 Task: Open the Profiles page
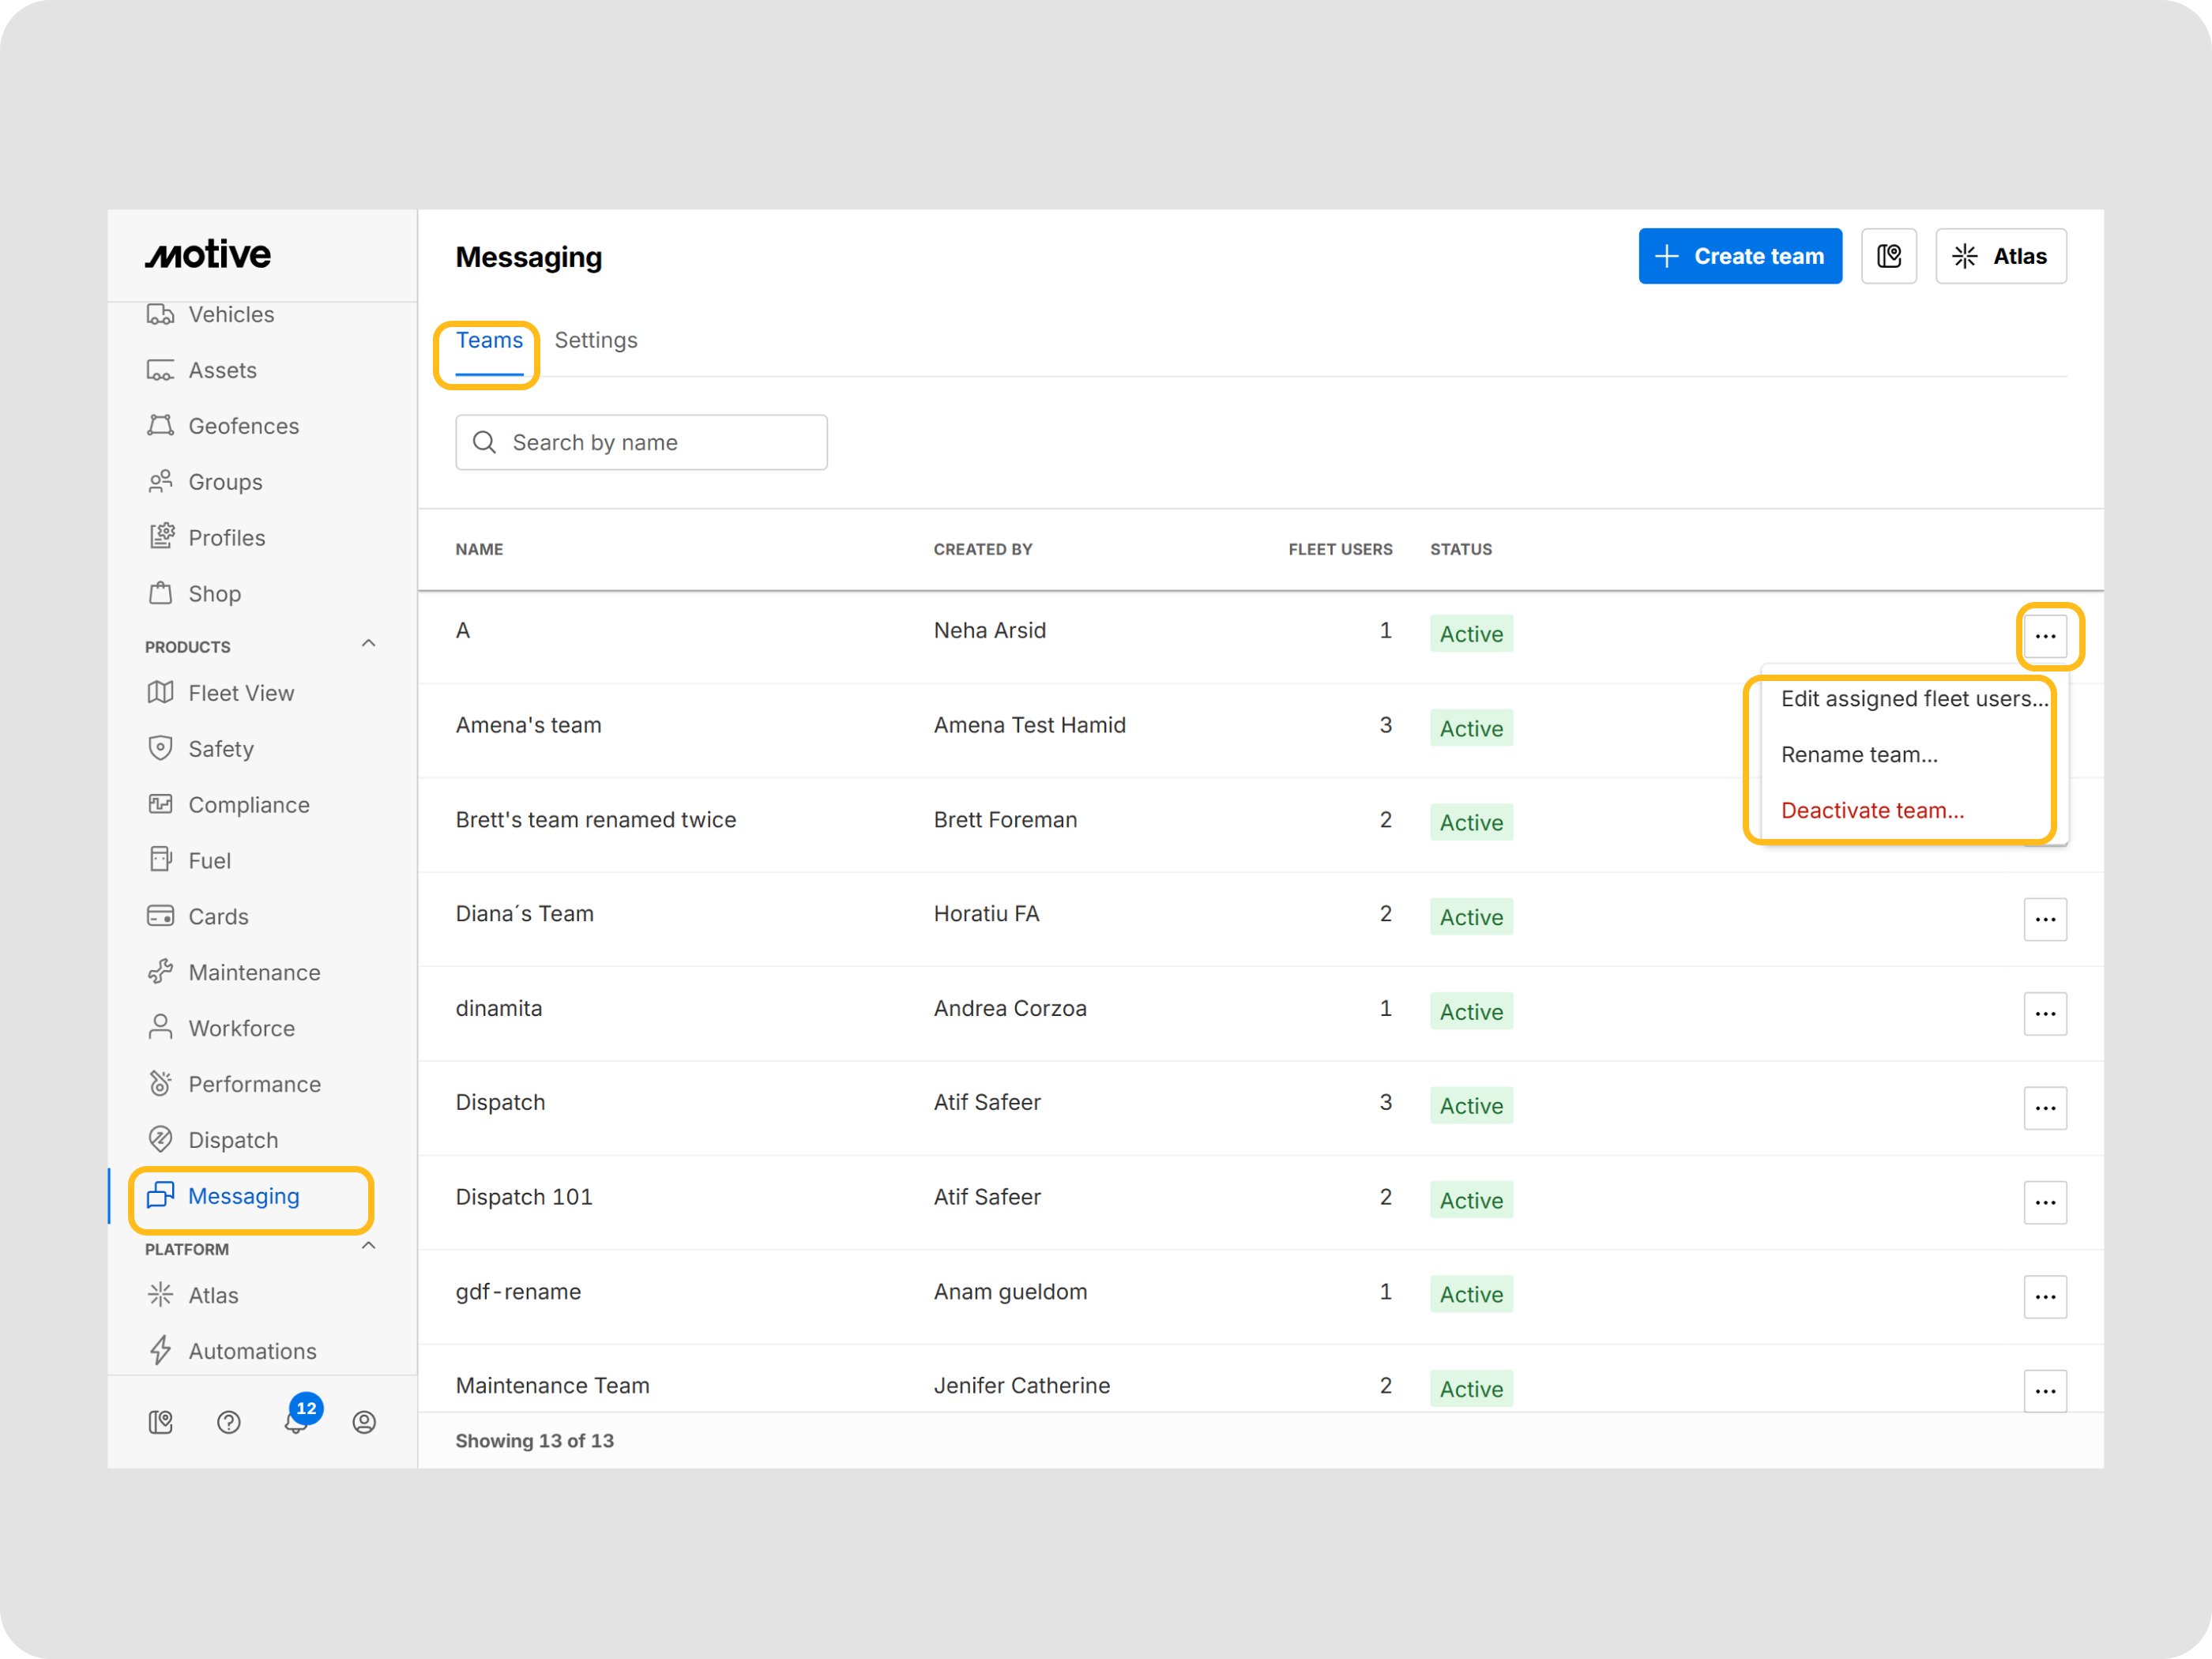[x=206, y=538]
